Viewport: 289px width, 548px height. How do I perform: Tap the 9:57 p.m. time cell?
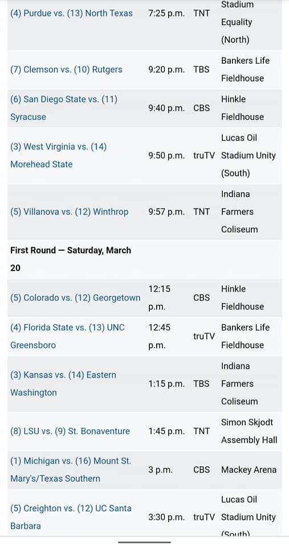point(166,212)
